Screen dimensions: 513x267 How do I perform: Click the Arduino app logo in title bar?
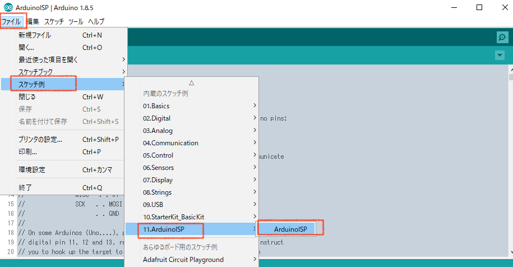pyautogui.click(x=8, y=7)
